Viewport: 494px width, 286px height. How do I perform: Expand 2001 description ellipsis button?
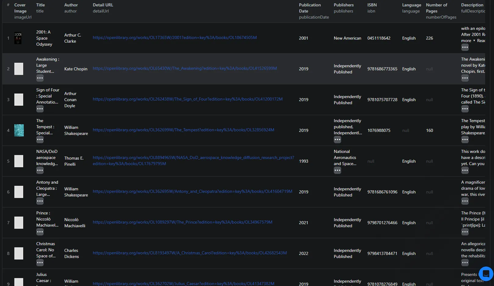click(465, 47)
